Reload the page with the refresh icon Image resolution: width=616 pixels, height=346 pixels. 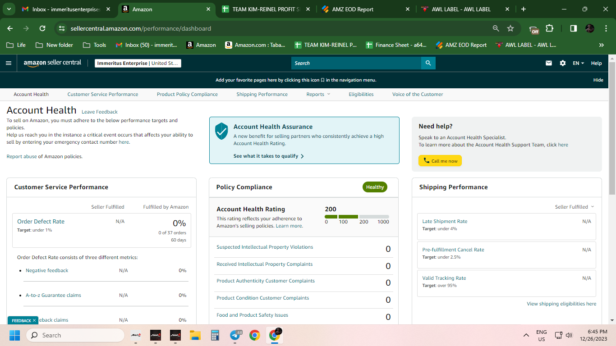pyautogui.click(x=42, y=28)
